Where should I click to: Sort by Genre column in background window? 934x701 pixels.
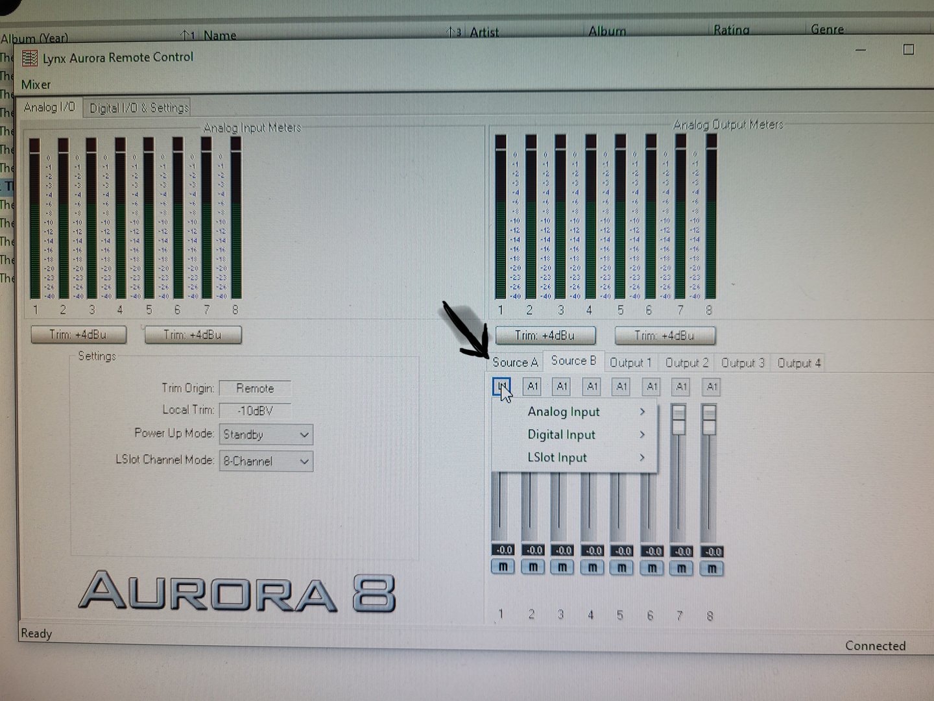coord(827,29)
